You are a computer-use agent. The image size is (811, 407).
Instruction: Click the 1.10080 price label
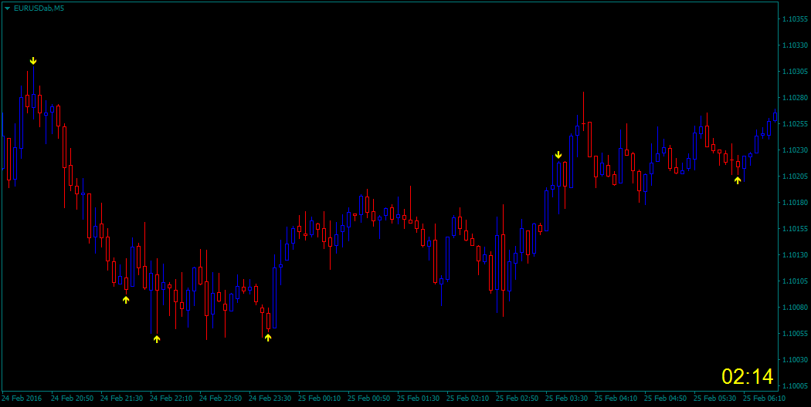coord(796,308)
